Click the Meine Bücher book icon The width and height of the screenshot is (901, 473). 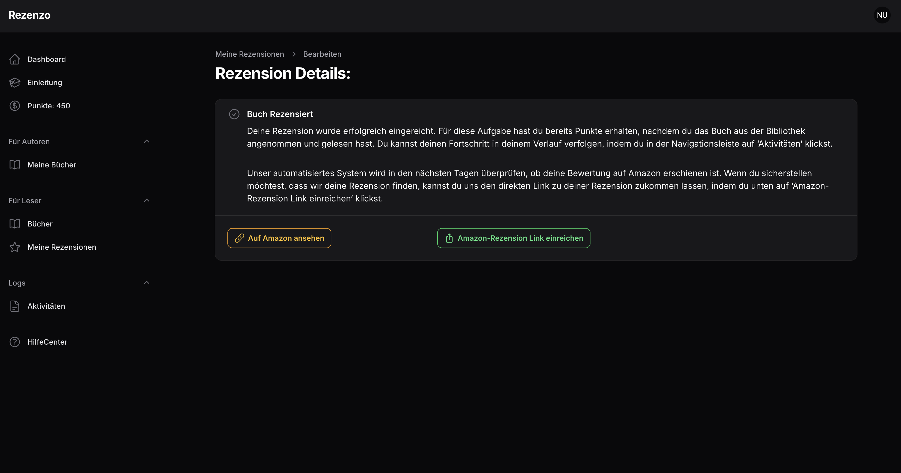pyautogui.click(x=15, y=165)
